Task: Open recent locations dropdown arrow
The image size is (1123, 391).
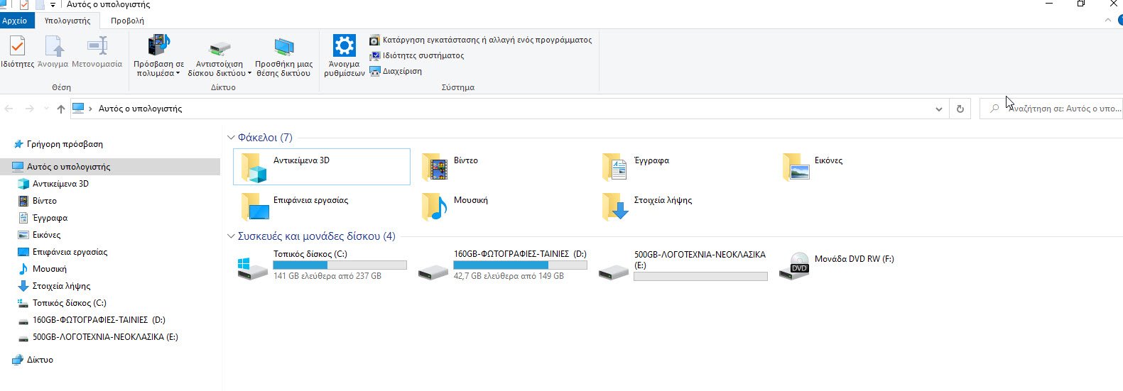Action: tap(46, 109)
